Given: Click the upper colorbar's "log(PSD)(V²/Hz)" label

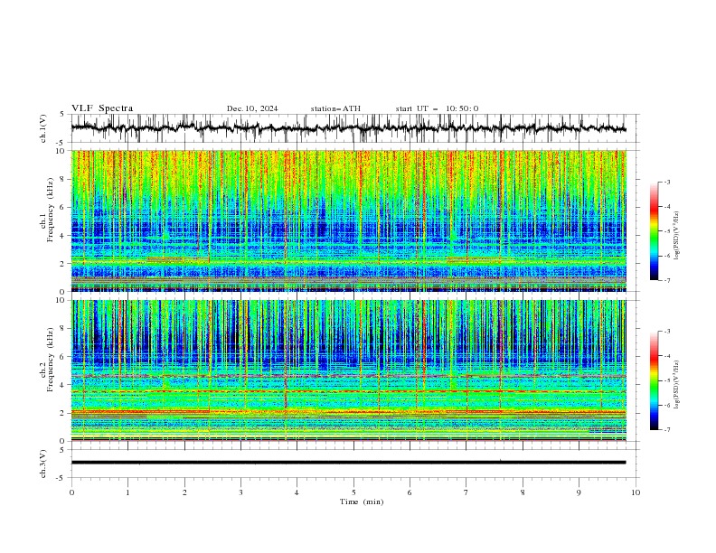Looking at the screenshot, I should [x=677, y=236].
